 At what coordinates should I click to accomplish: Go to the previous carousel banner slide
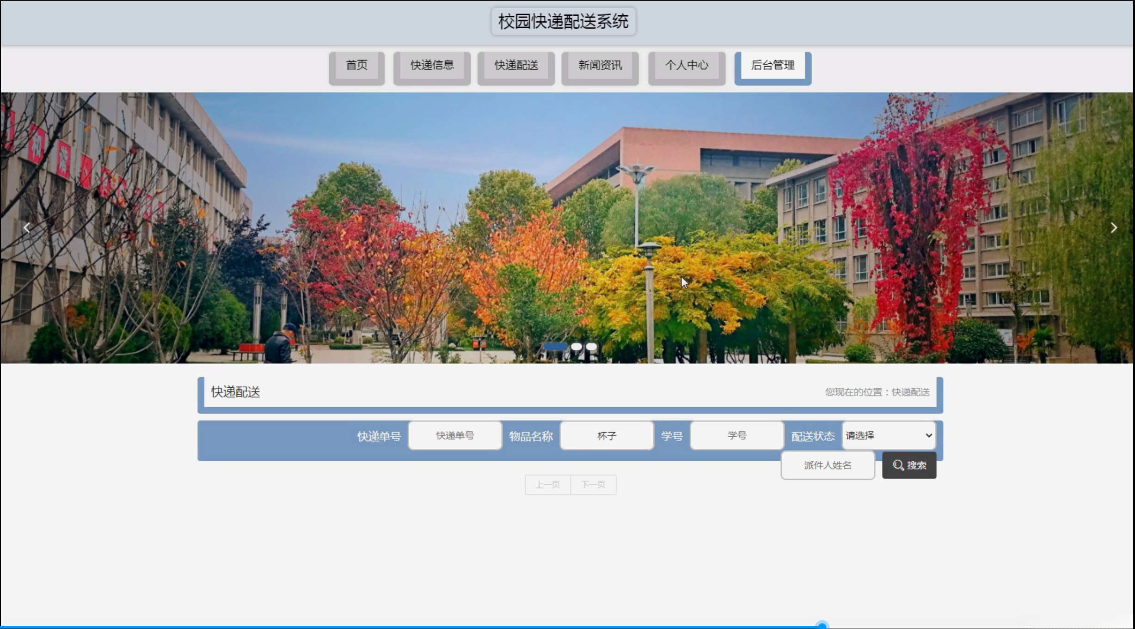click(27, 227)
